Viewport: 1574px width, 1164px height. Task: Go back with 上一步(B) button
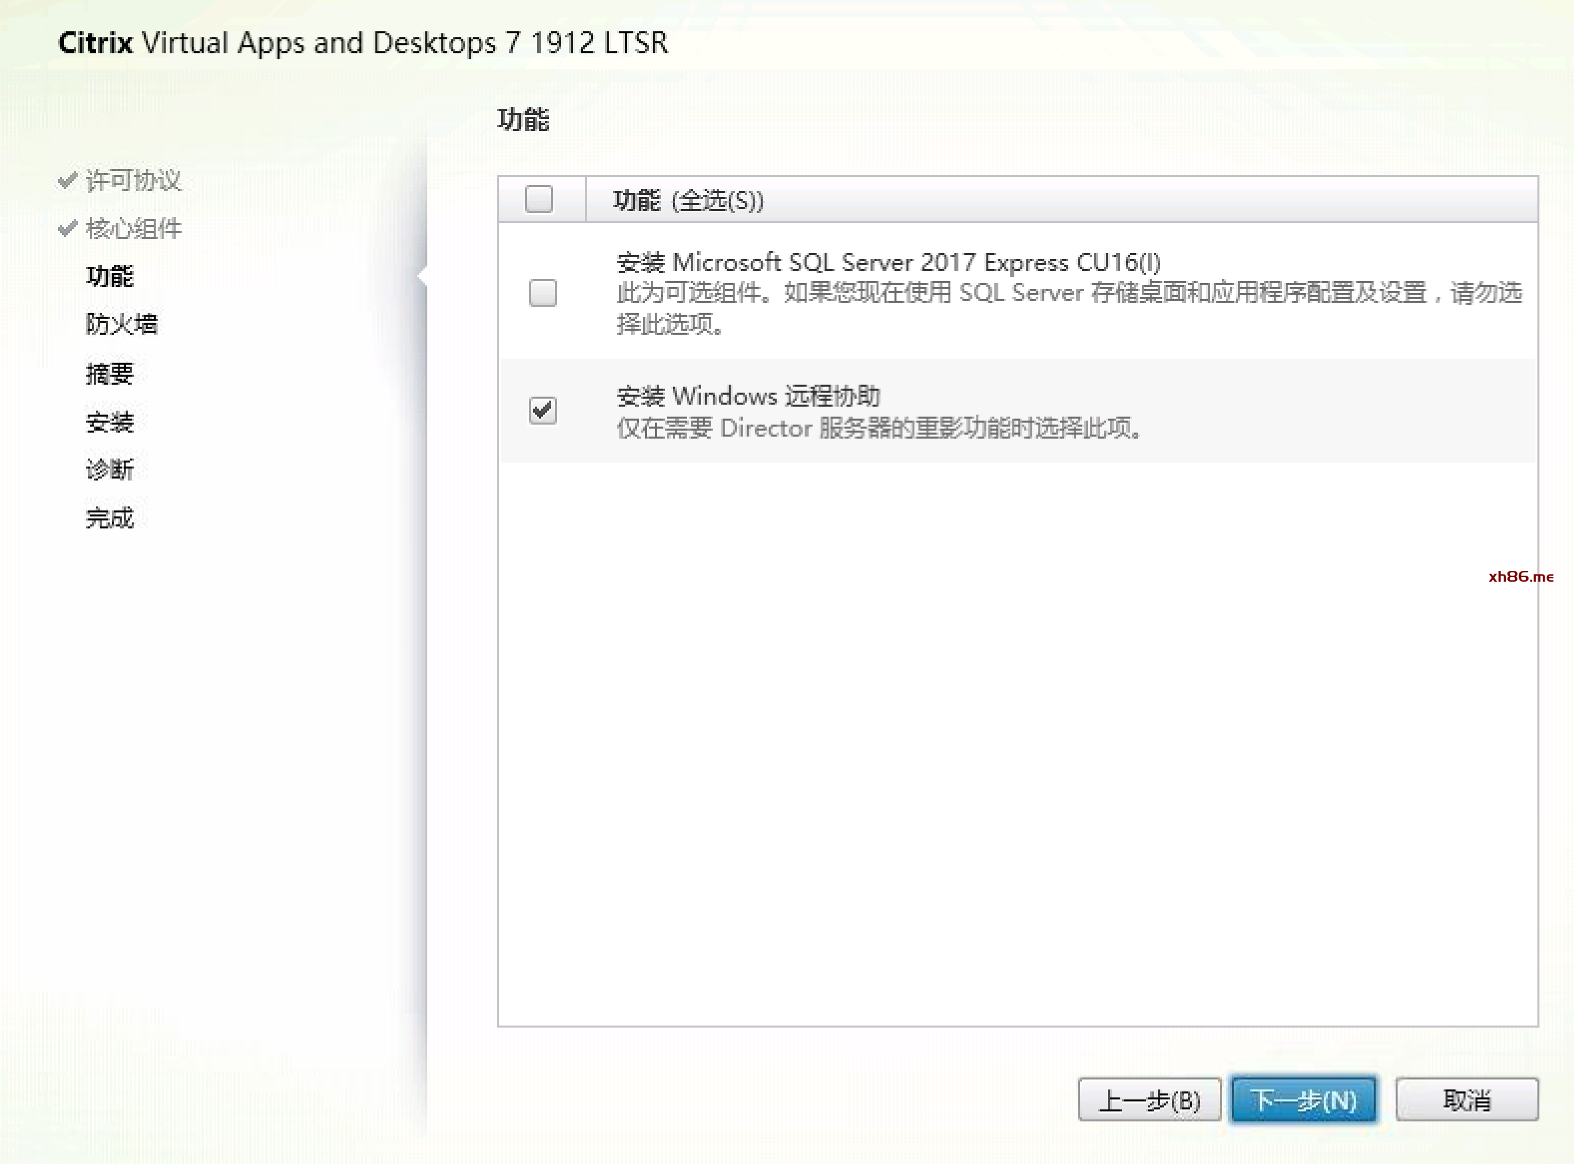pos(1149,1100)
